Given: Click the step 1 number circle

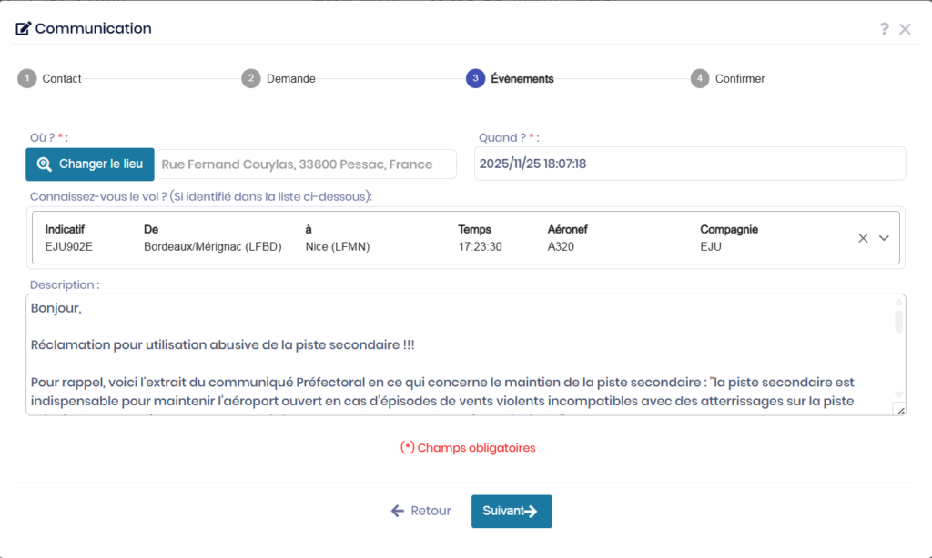Looking at the screenshot, I should pyautogui.click(x=26, y=78).
